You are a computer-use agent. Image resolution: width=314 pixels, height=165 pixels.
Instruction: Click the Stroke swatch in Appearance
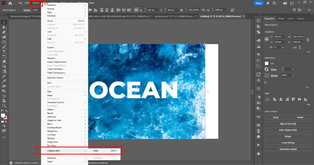click(x=266, y=69)
